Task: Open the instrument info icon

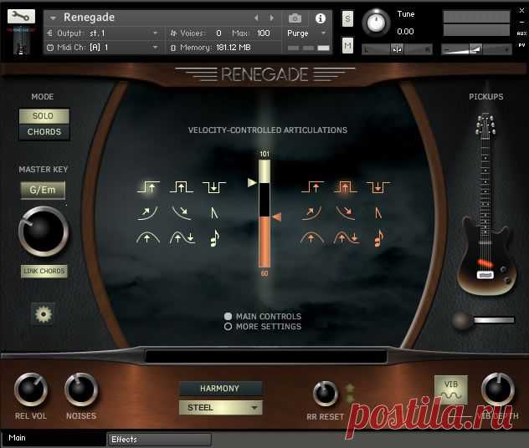Action: point(321,18)
